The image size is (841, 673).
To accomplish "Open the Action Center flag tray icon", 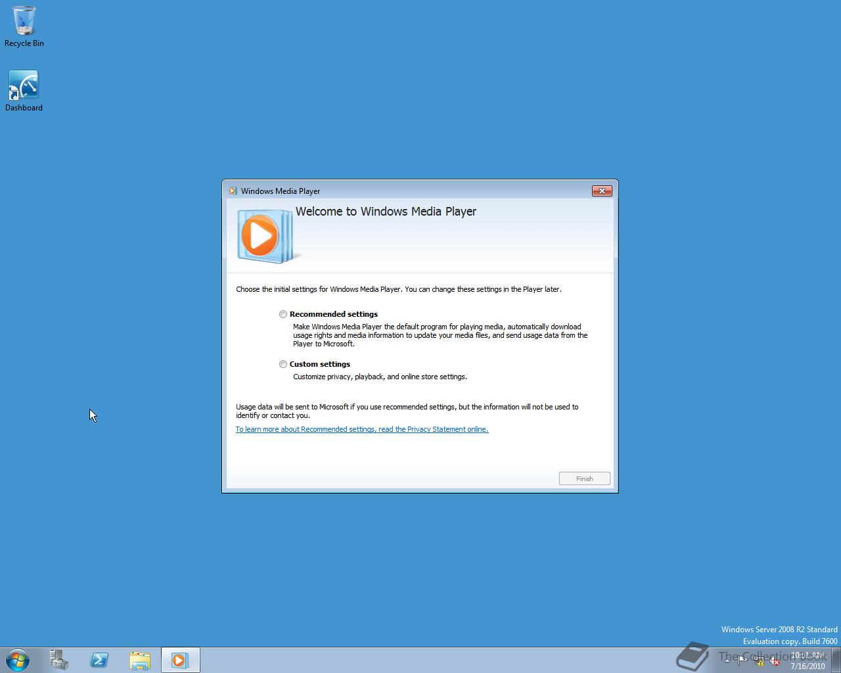I will tap(742, 661).
